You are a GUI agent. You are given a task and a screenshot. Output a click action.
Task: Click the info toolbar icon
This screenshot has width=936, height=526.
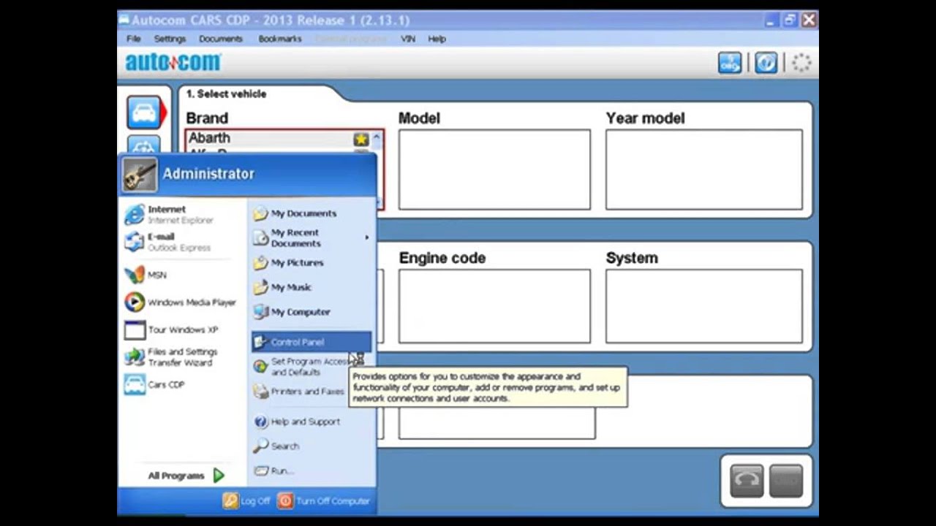(x=766, y=64)
